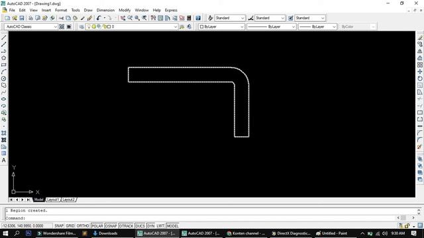This screenshot has width=424, height=238.
Task: Toggle OTRACK object snap tracking
Action: [126, 226]
